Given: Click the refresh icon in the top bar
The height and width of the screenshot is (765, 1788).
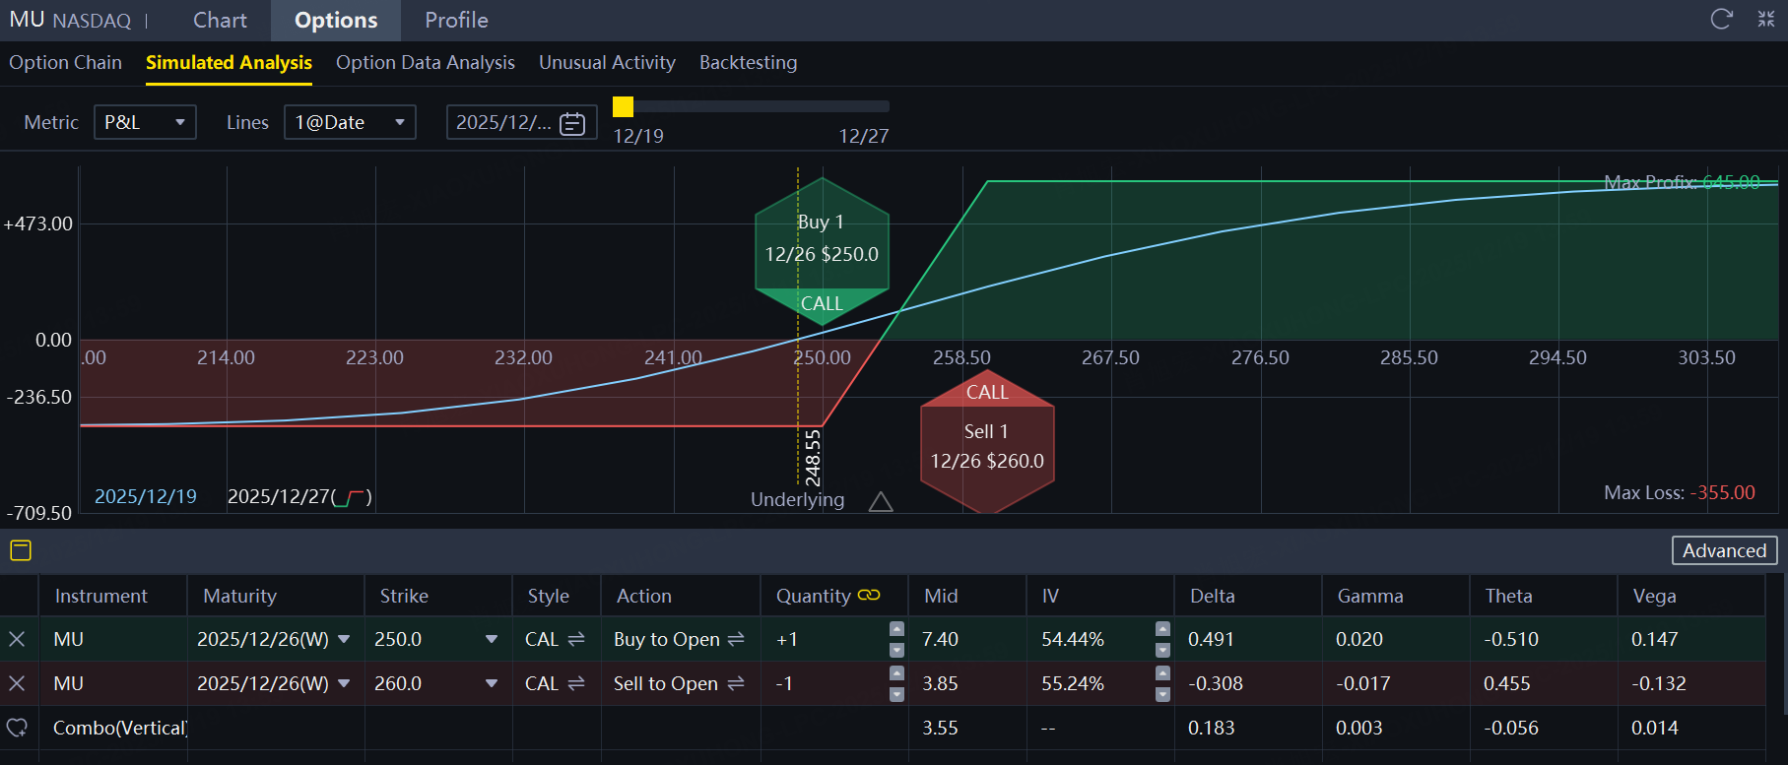Looking at the screenshot, I should point(1721,19).
